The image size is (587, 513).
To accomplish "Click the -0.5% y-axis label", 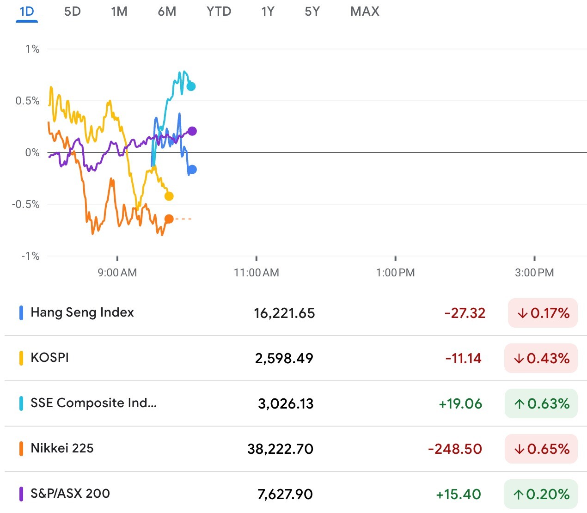I will (26, 204).
